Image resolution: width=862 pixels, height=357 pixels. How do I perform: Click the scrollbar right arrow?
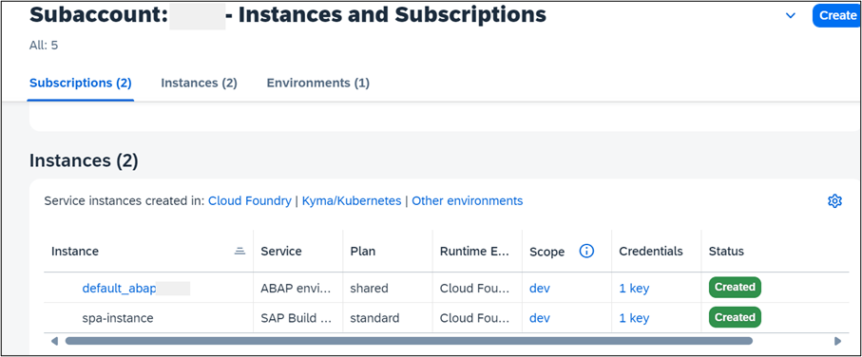click(x=838, y=341)
